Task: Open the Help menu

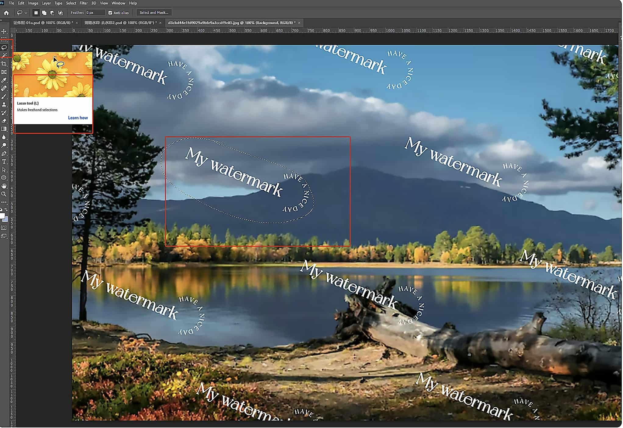Action: [133, 3]
